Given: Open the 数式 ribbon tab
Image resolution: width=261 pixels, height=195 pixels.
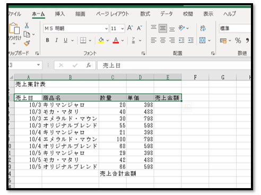Looking at the screenshot, I should (x=145, y=14).
